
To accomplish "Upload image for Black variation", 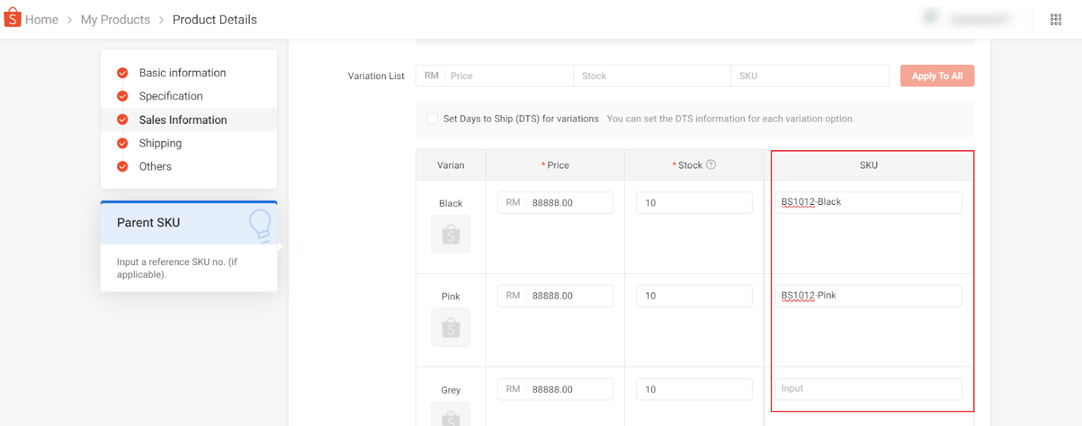I will coord(450,235).
